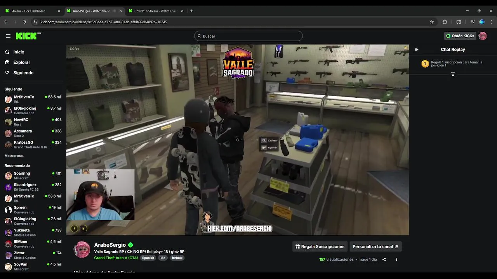Click the verified badge beside ArabeSergio
Screen dimensions: 497x279
(130, 245)
